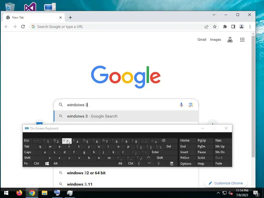Open the Chrome profile avatar
The height and width of the screenshot is (198, 264).
point(241,27)
